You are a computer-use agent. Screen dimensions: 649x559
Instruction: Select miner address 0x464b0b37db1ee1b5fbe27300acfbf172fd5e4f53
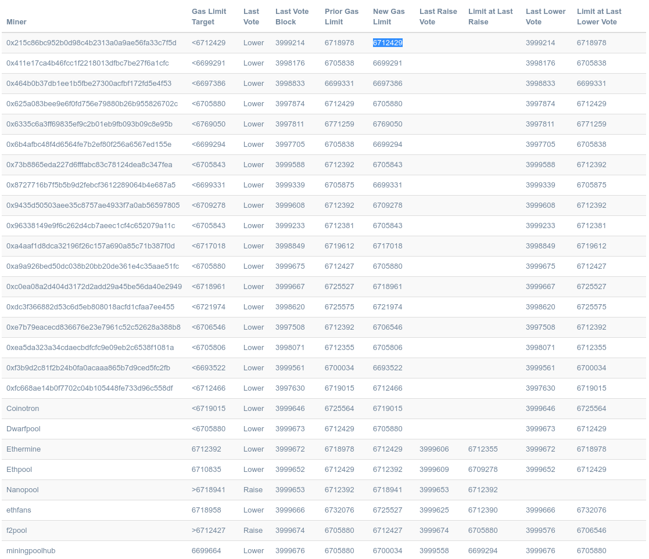(88, 83)
